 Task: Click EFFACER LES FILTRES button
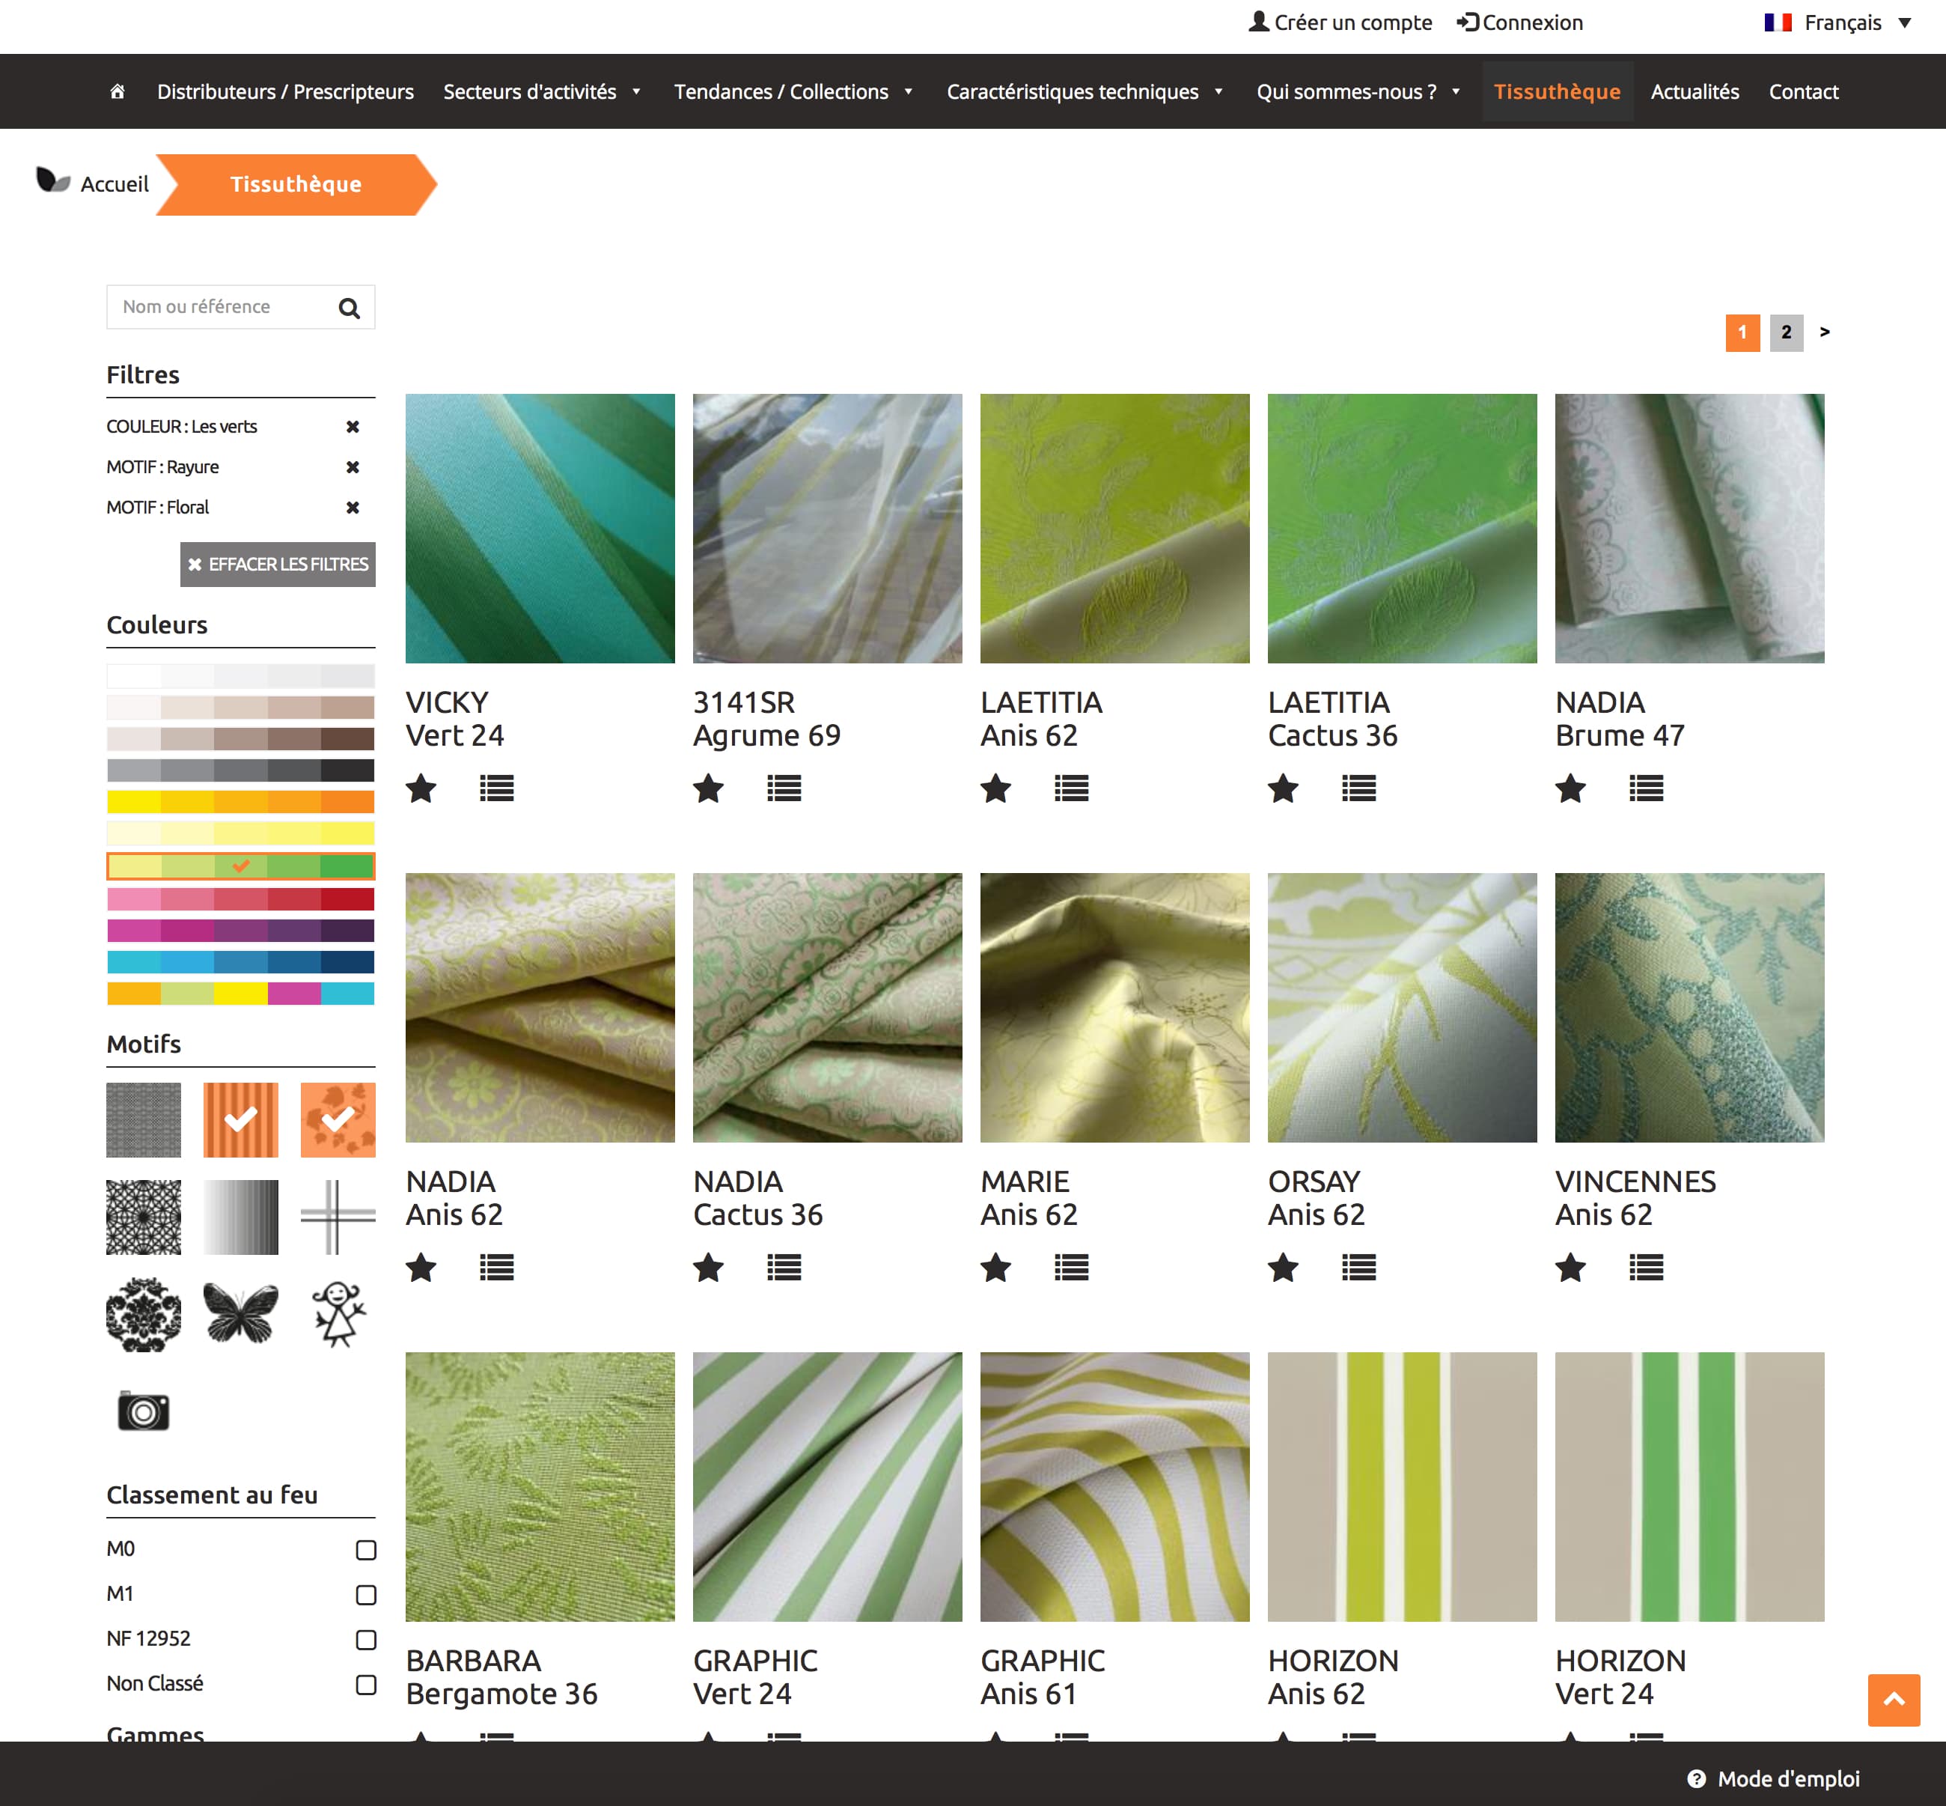click(278, 565)
